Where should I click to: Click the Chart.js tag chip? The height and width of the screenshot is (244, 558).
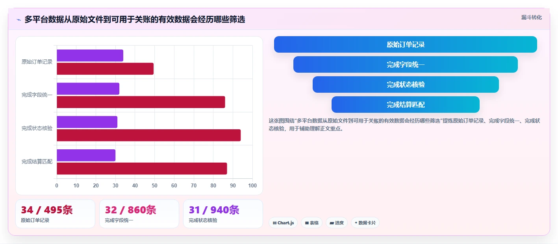(283, 223)
